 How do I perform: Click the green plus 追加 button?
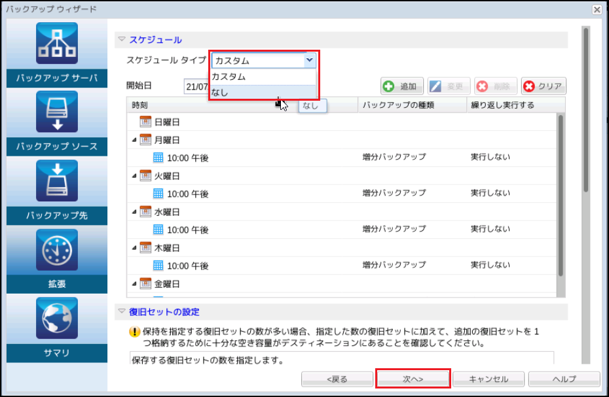[401, 86]
